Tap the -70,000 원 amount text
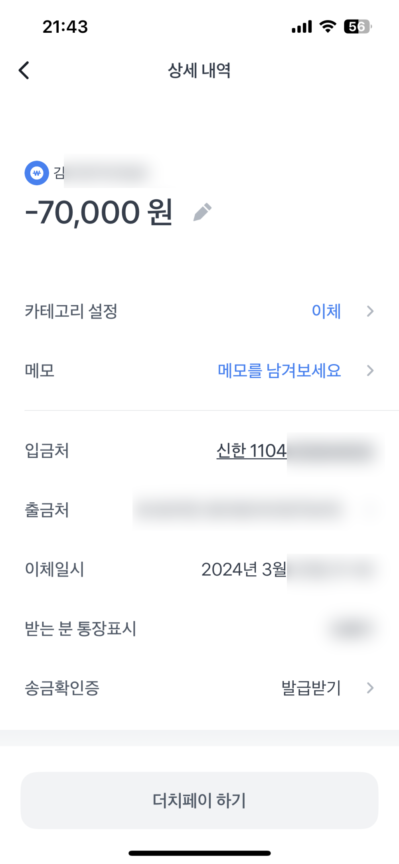 click(99, 212)
